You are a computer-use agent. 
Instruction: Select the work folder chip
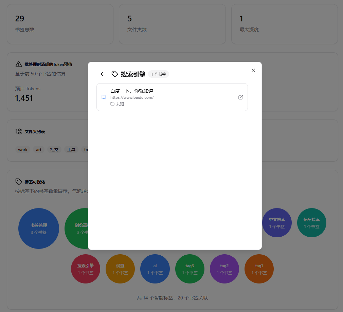click(23, 150)
